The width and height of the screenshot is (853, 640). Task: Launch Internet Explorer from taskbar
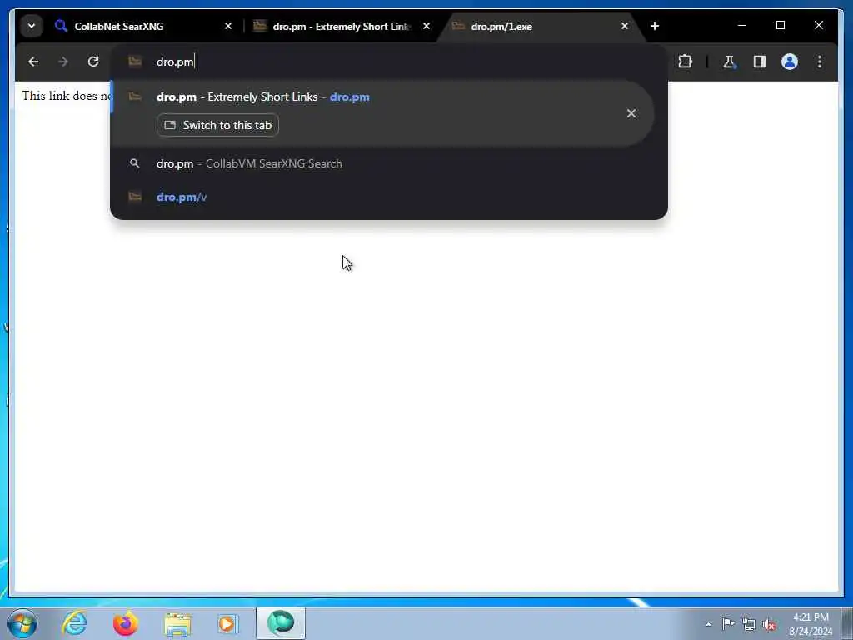point(74,623)
